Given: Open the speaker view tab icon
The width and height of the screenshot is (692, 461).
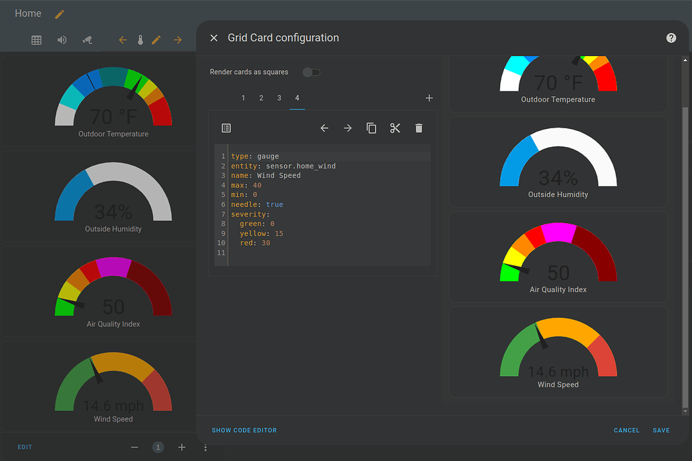Looking at the screenshot, I should click(62, 40).
